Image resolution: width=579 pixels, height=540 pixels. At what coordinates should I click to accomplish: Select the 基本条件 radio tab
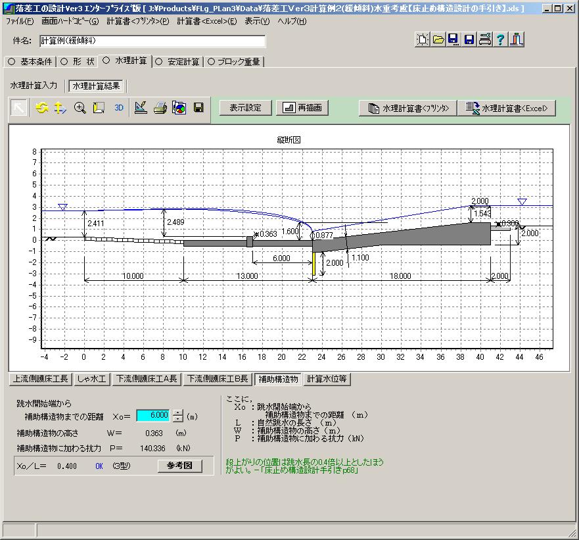click(28, 62)
